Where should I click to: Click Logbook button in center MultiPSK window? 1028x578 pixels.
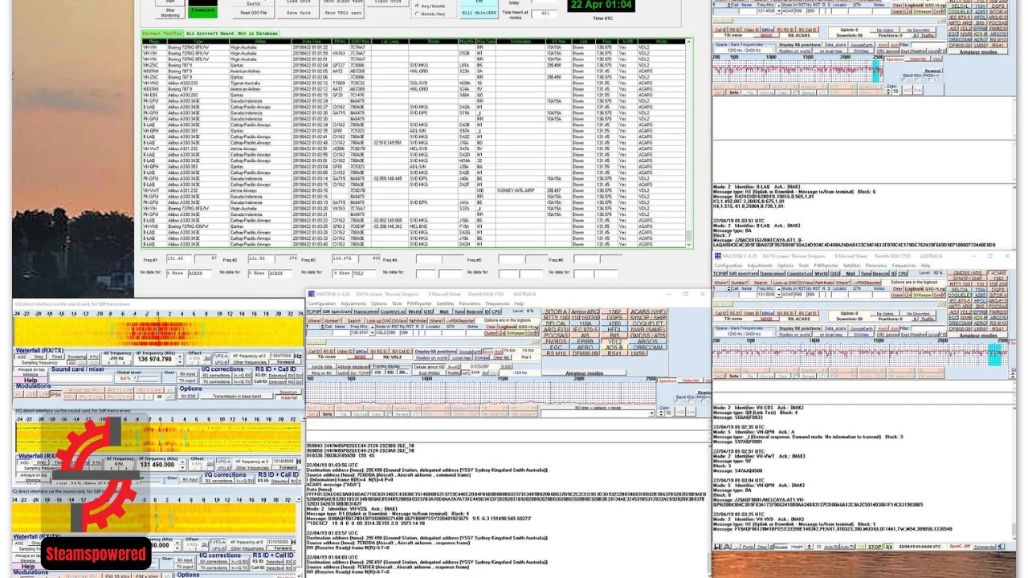pos(507,327)
